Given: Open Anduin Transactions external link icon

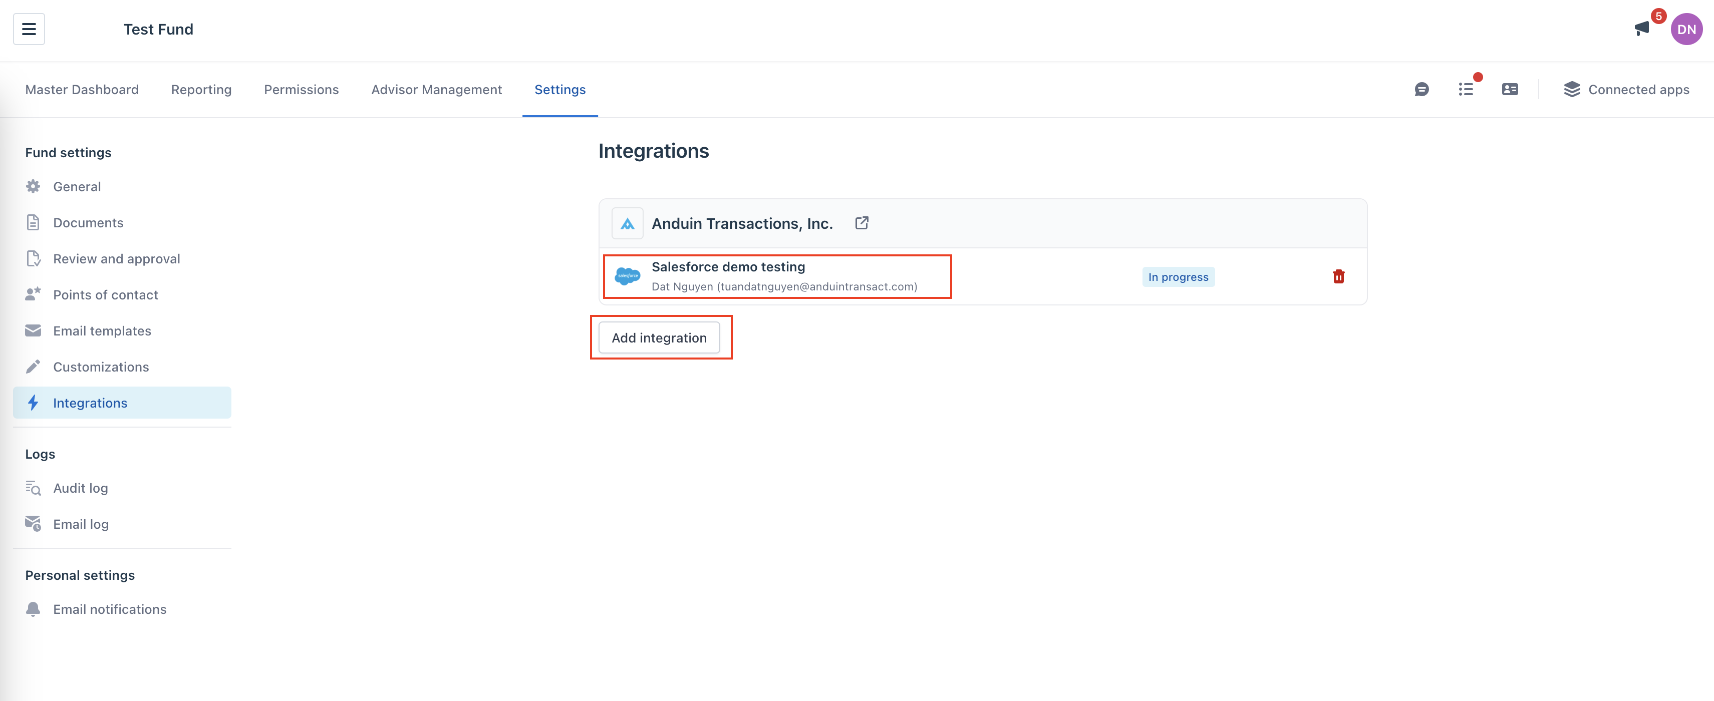Looking at the screenshot, I should coord(861,223).
